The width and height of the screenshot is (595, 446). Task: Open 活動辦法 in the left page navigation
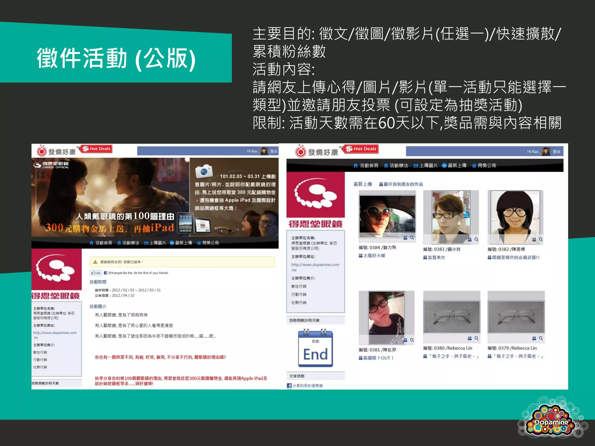128,243
